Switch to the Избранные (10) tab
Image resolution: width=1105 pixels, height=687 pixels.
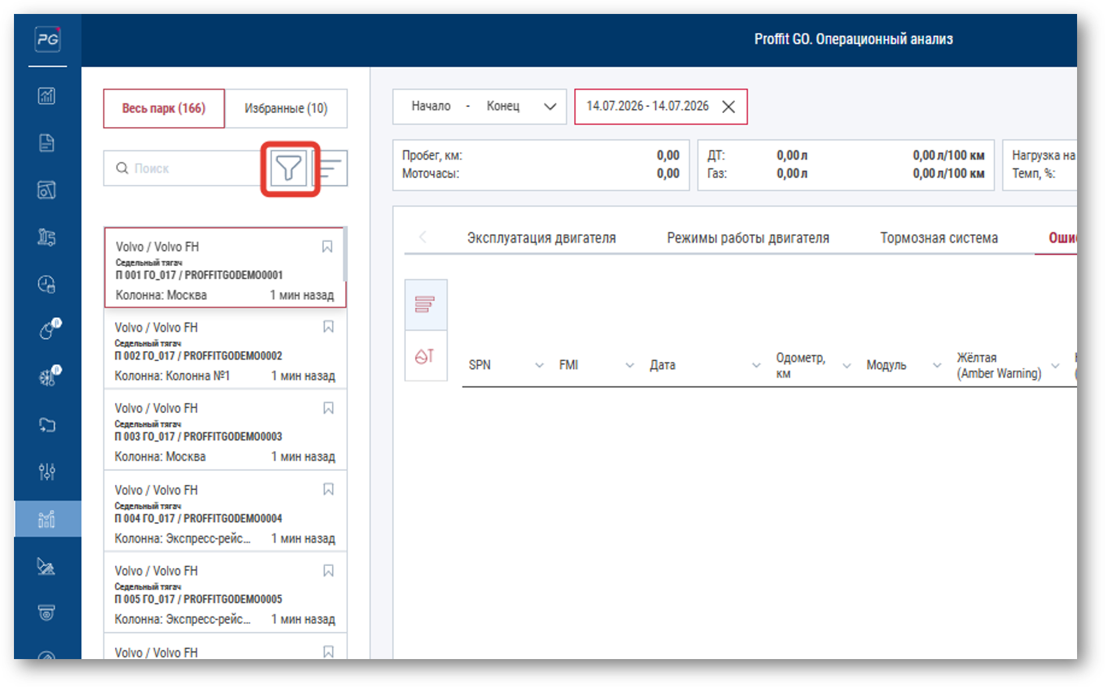286,108
